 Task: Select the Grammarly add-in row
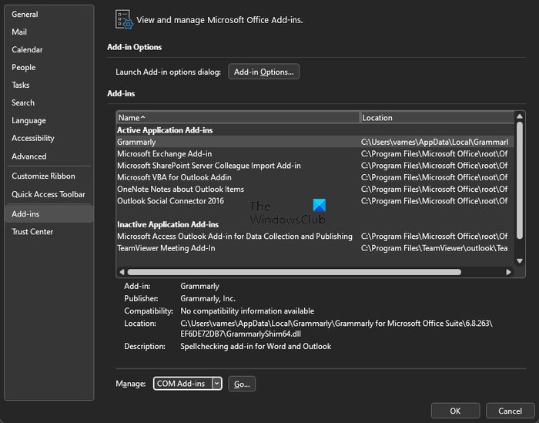315,142
